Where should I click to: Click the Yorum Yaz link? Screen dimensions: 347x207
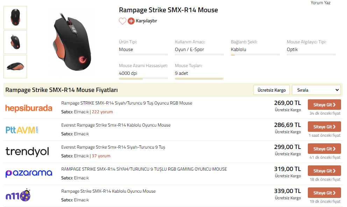(x=320, y=3)
